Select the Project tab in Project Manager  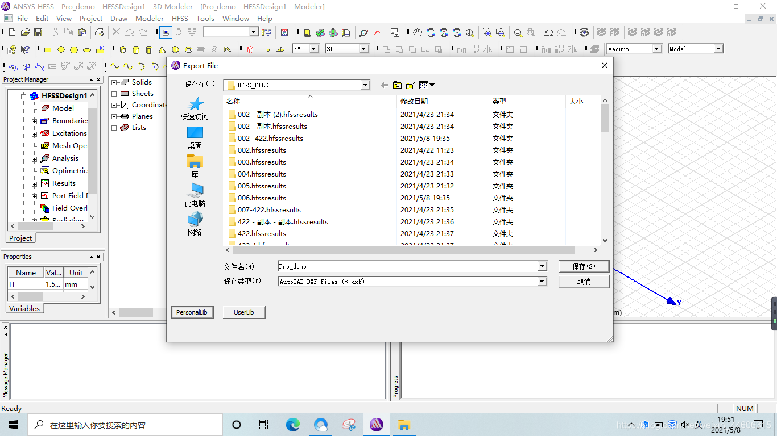tap(20, 238)
